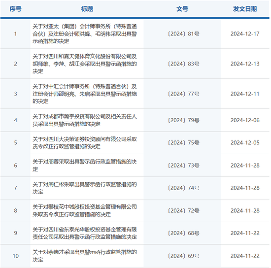The height and width of the screenshot is (268, 271).
Task: Click row number 2 cell
Action: (15, 64)
